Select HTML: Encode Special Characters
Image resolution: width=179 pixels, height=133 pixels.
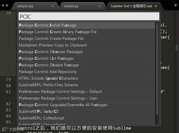(x=87, y=78)
